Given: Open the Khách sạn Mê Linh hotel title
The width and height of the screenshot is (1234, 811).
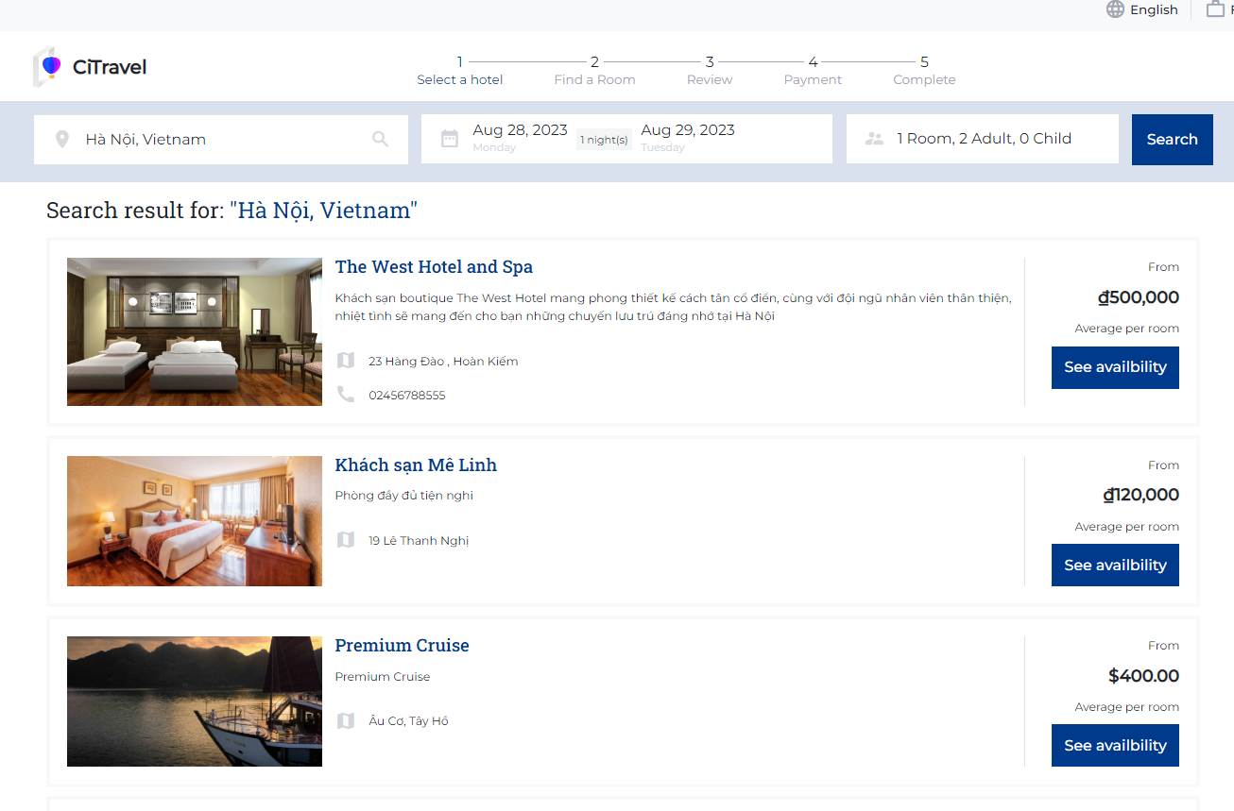Looking at the screenshot, I should 416,465.
